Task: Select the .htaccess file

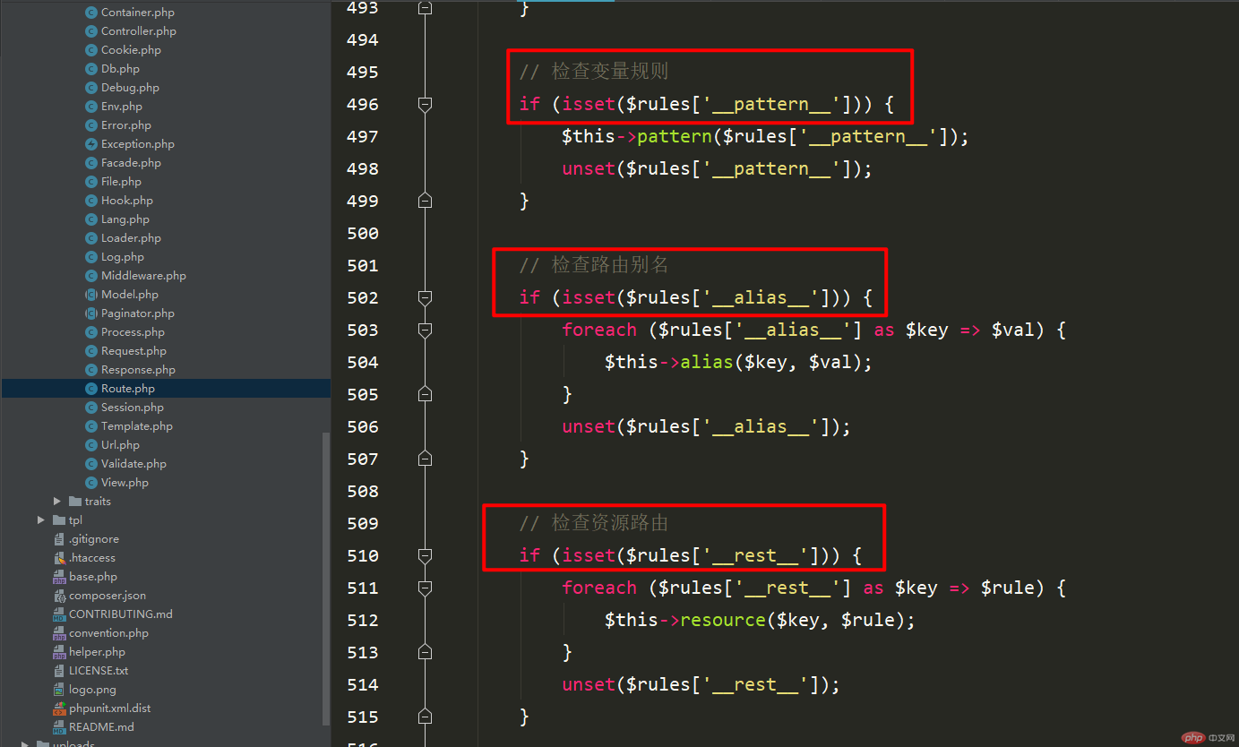Action: coord(92,558)
